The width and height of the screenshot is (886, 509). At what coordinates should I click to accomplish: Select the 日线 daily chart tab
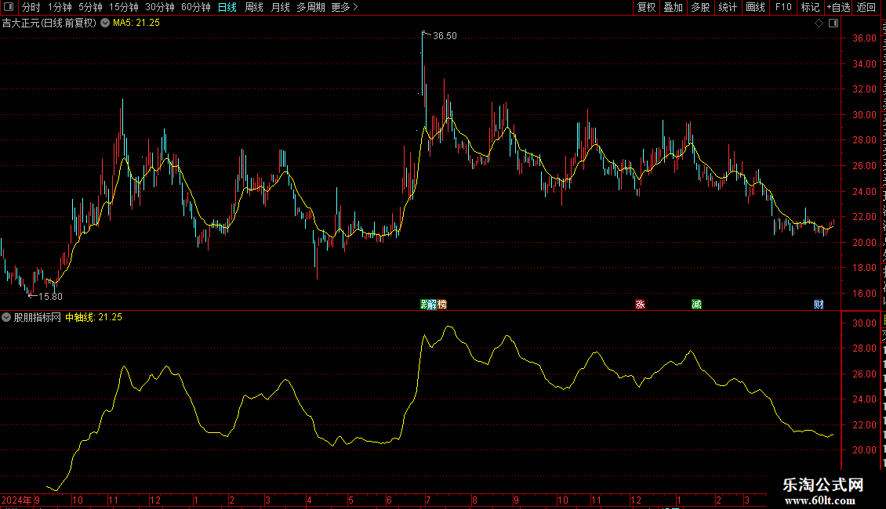click(x=227, y=7)
